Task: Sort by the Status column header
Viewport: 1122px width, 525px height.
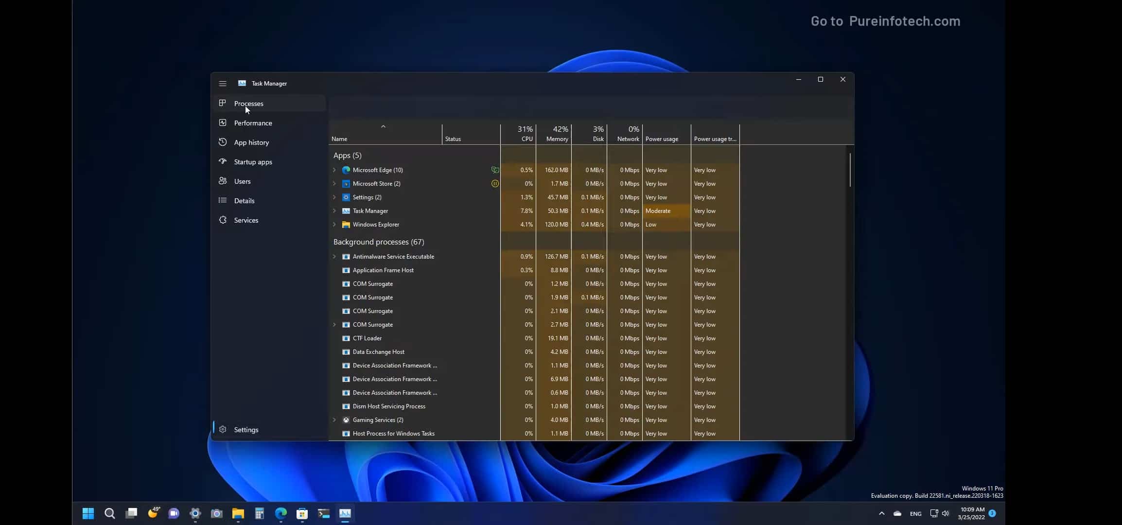Action: pos(471,134)
